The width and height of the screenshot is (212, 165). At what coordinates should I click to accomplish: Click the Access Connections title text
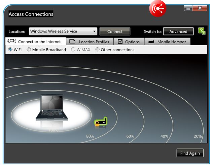click(31, 14)
